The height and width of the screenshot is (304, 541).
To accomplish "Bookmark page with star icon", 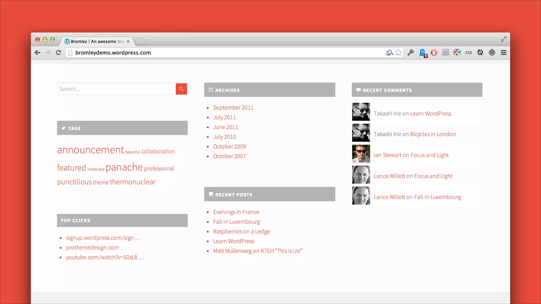I will pyautogui.click(x=399, y=53).
